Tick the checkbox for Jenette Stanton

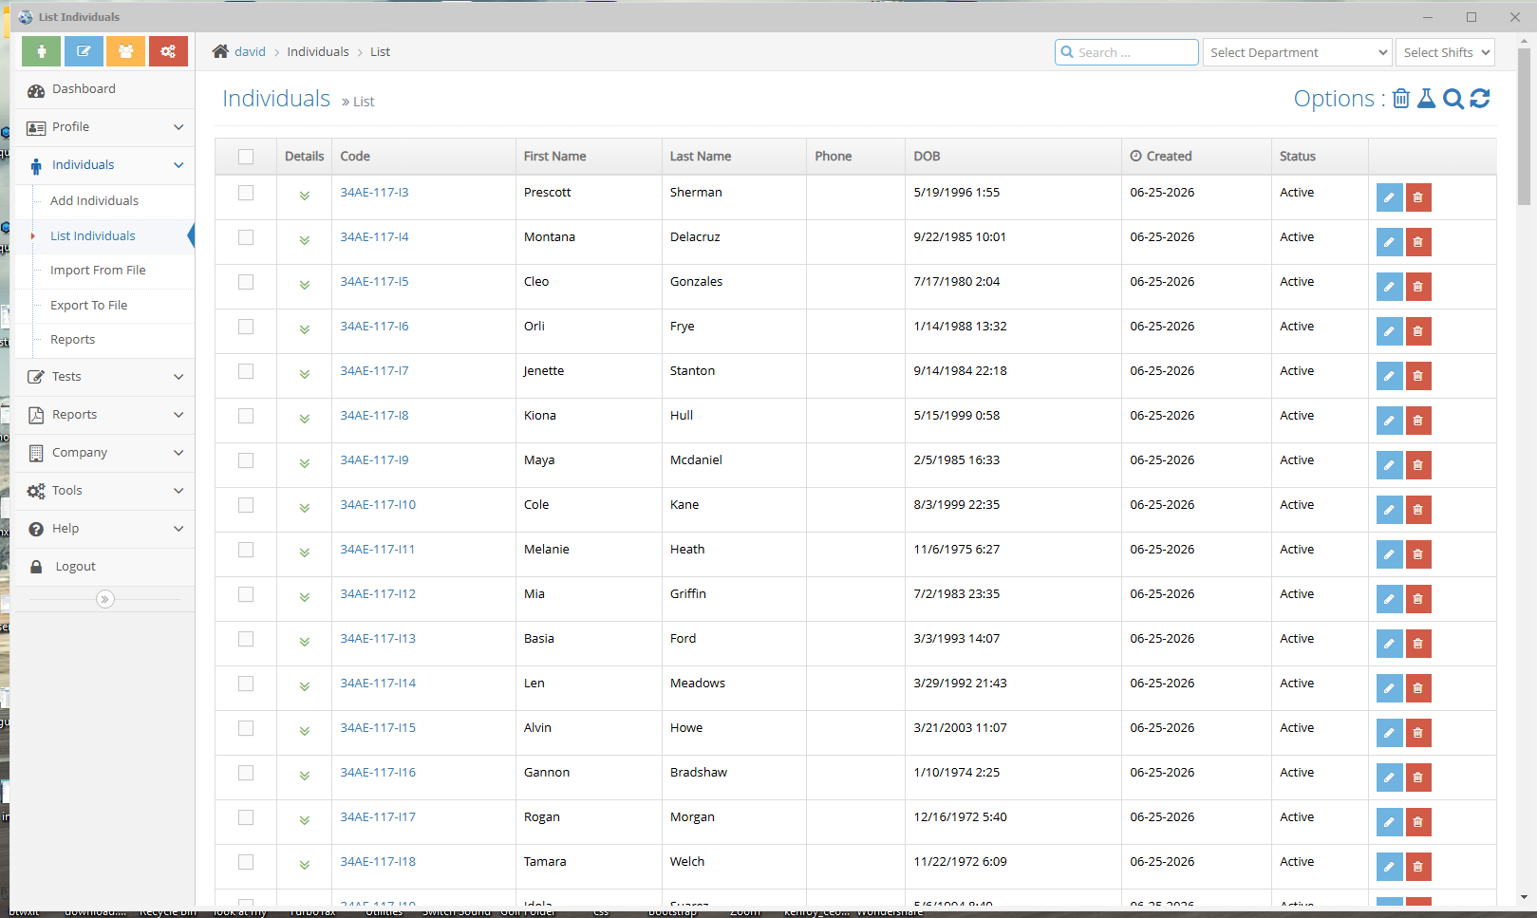coord(246,371)
